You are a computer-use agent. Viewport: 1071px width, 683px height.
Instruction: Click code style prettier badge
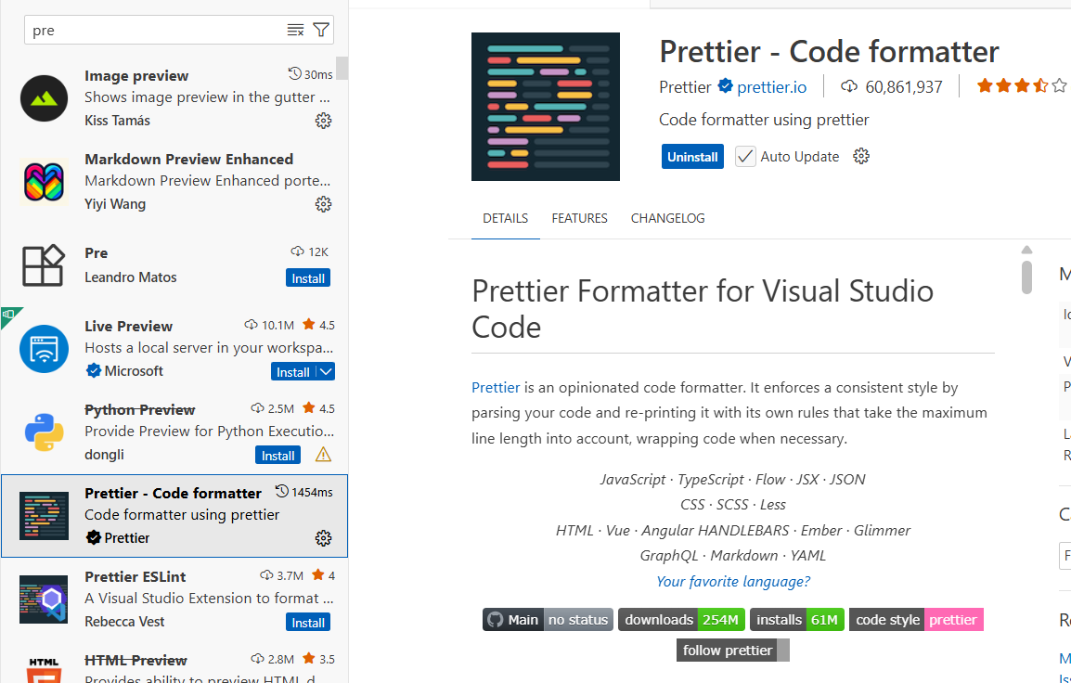point(916,620)
